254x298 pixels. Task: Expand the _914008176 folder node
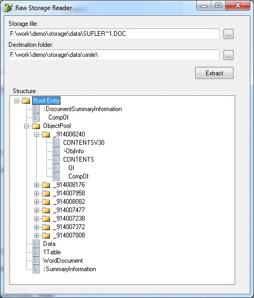coord(36,185)
